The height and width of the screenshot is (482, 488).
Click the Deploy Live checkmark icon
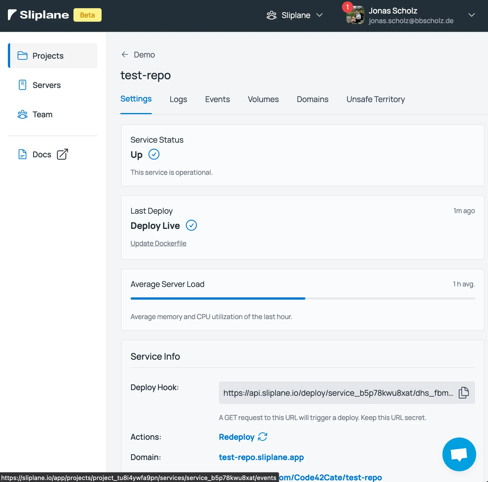tap(191, 225)
